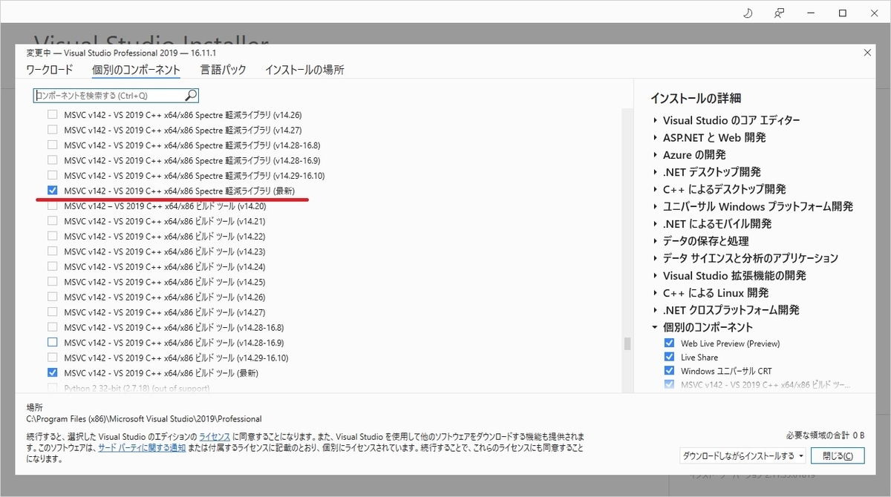The width and height of the screenshot is (891, 497).
Task: Enable MSVC v142 ビルドツール (v14.20) component
Action: 52,205
